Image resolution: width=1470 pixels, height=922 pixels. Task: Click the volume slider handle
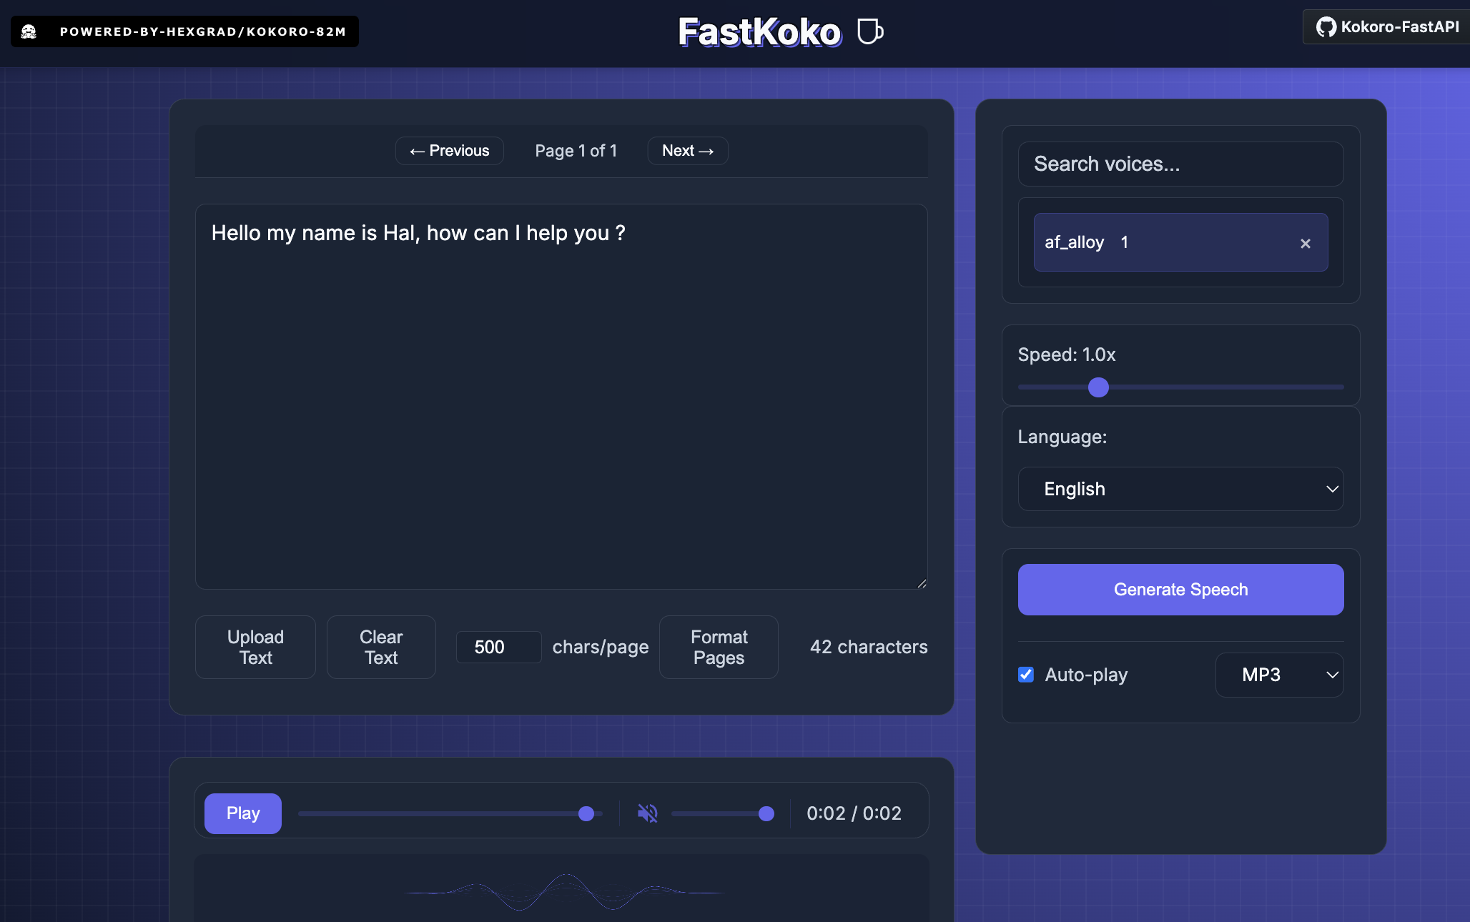(x=766, y=813)
